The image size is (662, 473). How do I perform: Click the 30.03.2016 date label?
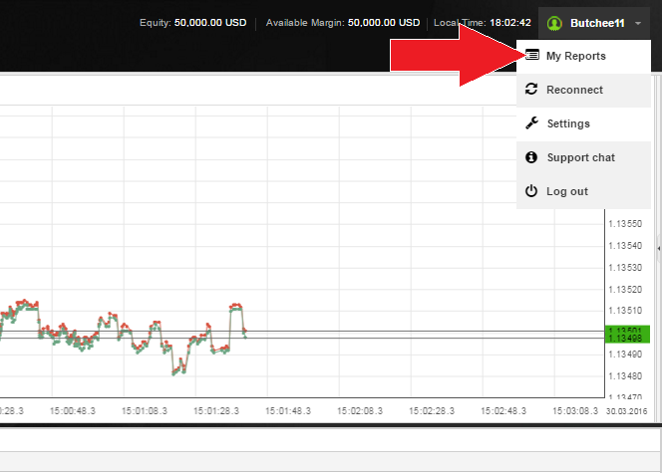tap(626, 411)
